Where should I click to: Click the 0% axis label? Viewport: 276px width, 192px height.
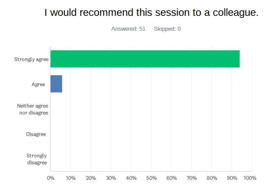click(x=51, y=178)
